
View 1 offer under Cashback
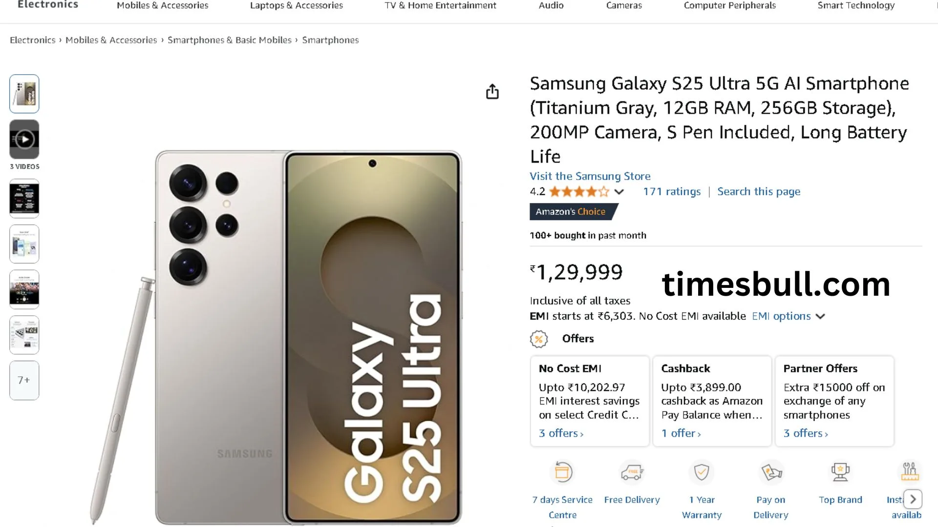(681, 433)
